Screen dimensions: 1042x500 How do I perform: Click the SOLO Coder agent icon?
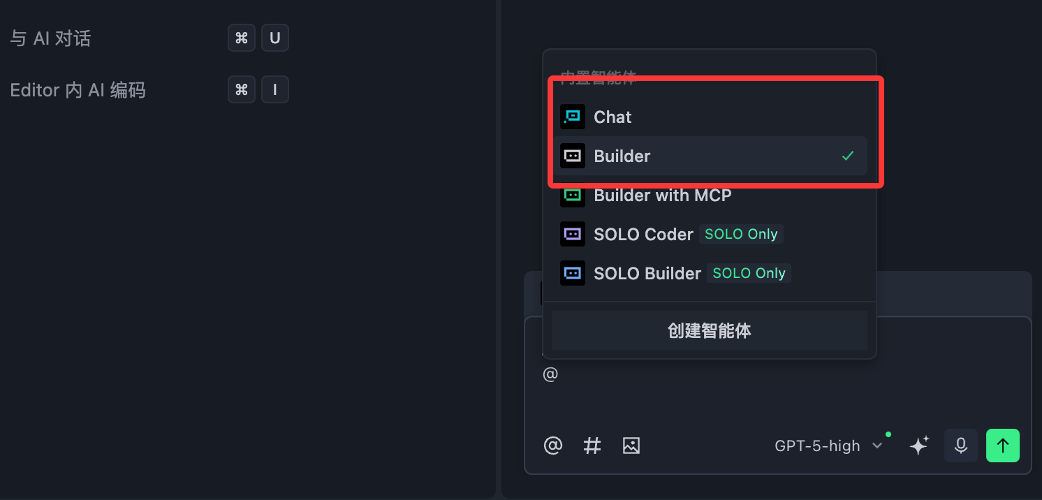click(573, 234)
